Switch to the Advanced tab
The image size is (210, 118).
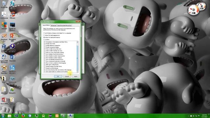pyautogui.click(x=53, y=26)
